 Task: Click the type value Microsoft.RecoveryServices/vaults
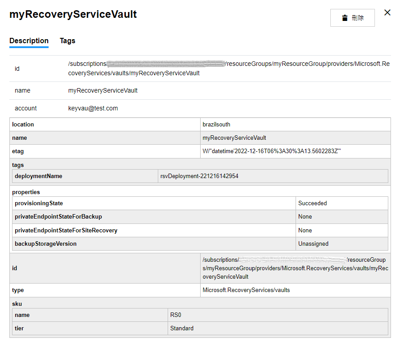click(x=246, y=290)
